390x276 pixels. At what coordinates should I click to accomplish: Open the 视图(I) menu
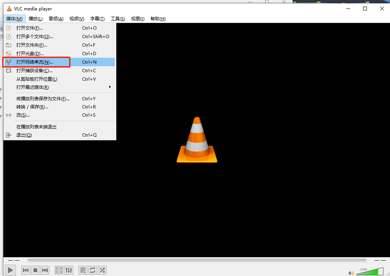(x=138, y=18)
